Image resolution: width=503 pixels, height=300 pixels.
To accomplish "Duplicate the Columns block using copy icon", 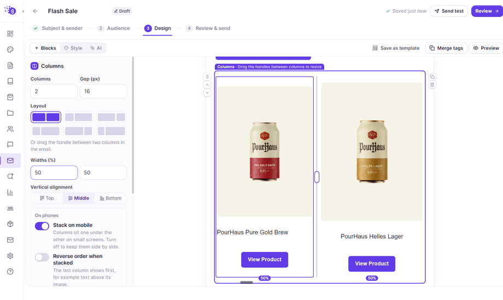I will pyautogui.click(x=432, y=77).
